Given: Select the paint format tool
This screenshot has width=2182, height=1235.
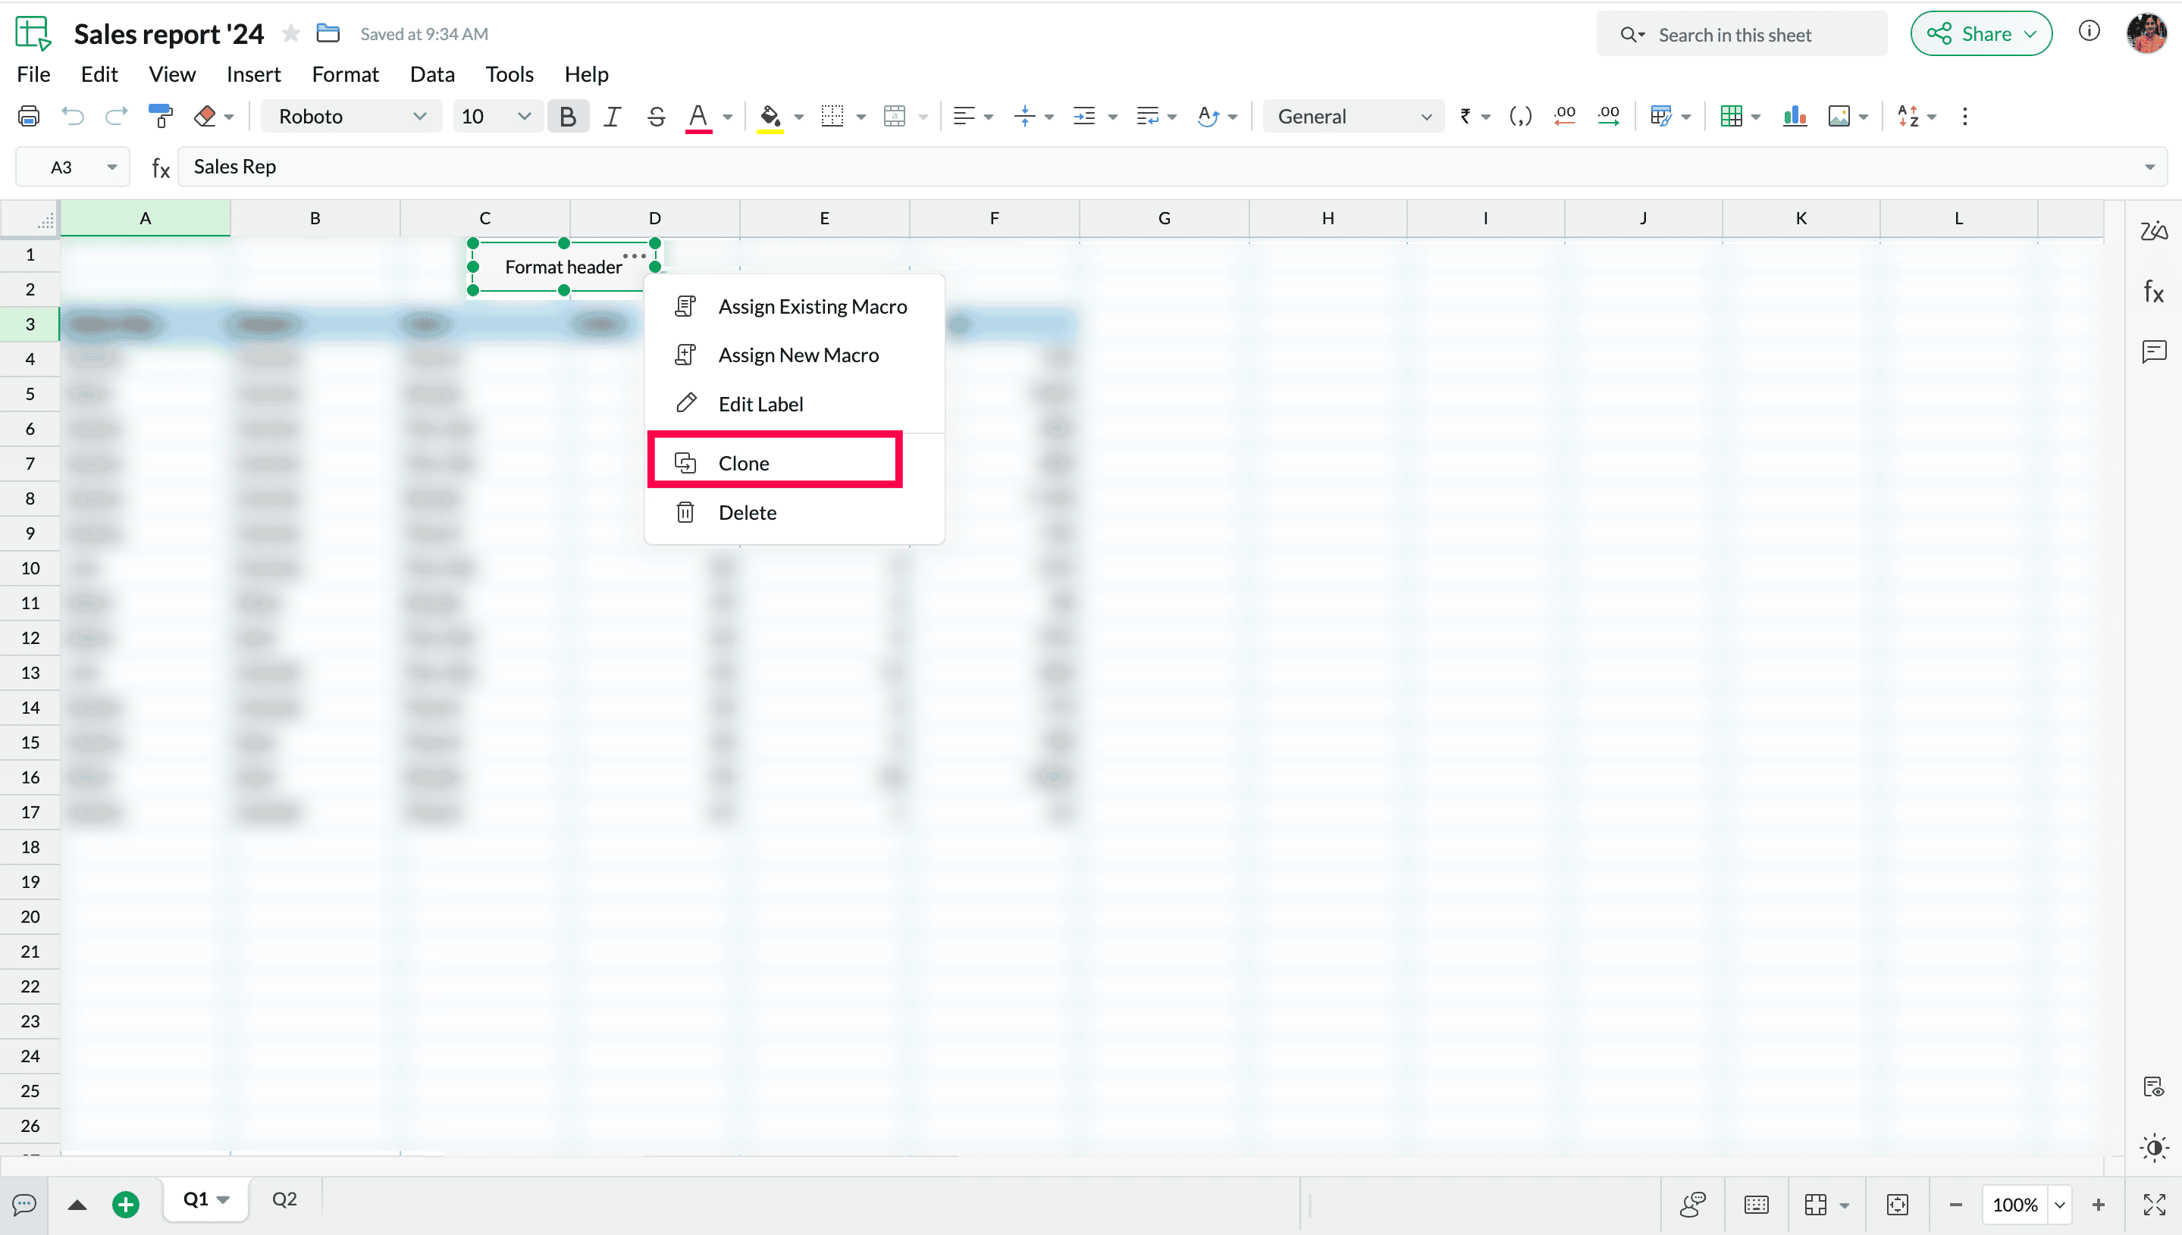Looking at the screenshot, I should point(159,116).
